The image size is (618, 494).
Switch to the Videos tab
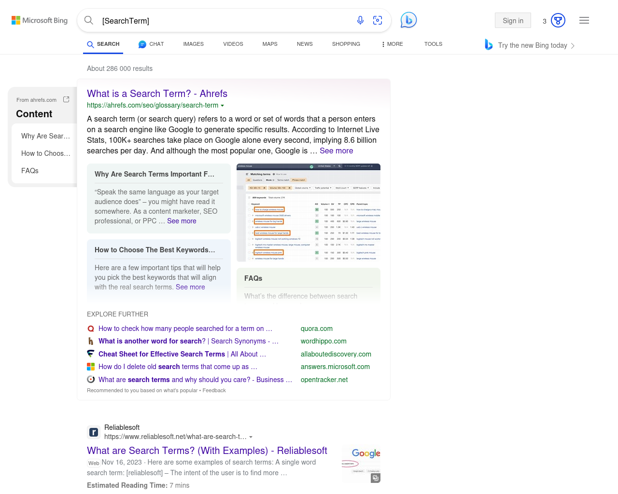click(233, 44)
